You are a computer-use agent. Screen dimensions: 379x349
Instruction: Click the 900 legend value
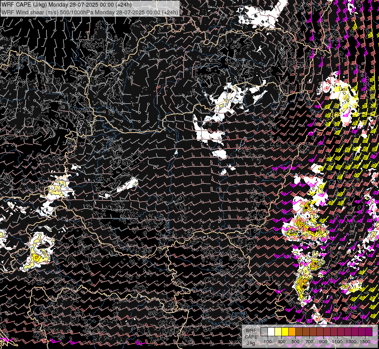pyautogui.click(x=323, y=342)
